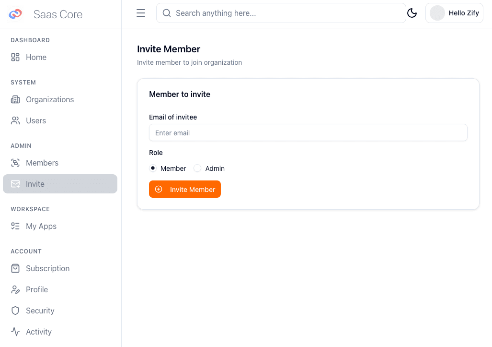Toggle the hamburger sidebar menu icon
The image size is (492, 347).
point(141,13)
